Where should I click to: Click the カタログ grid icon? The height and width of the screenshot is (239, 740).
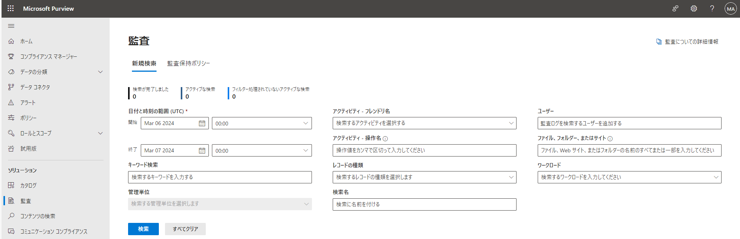[11, 185]
